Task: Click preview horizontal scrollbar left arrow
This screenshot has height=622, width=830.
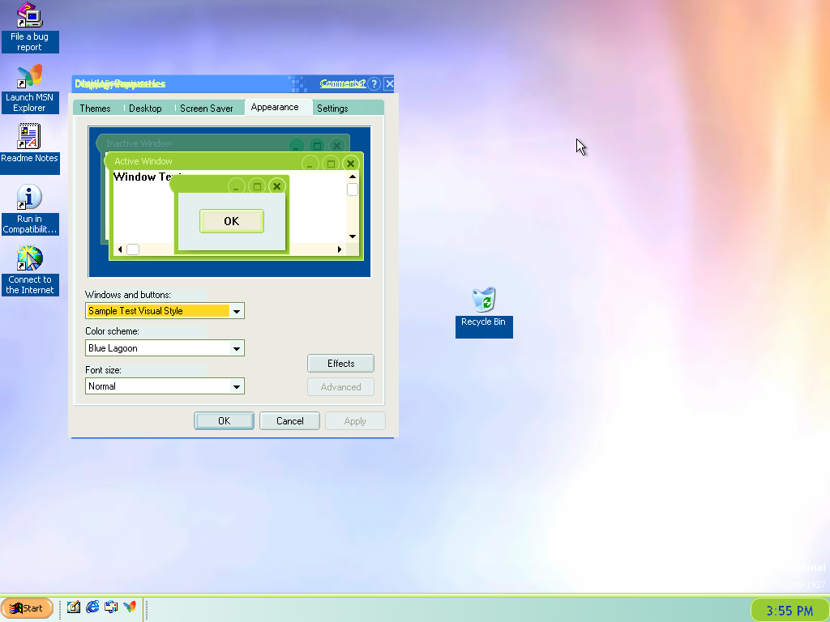Action: (x=120, y=249)
